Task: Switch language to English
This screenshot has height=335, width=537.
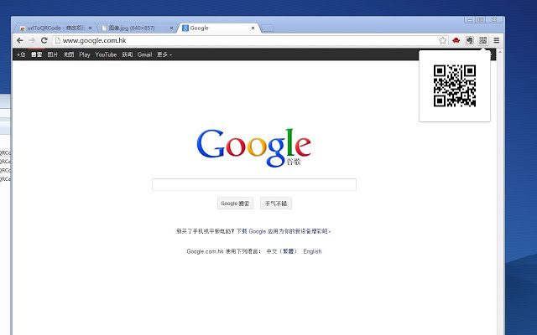Action: [312, 251]
